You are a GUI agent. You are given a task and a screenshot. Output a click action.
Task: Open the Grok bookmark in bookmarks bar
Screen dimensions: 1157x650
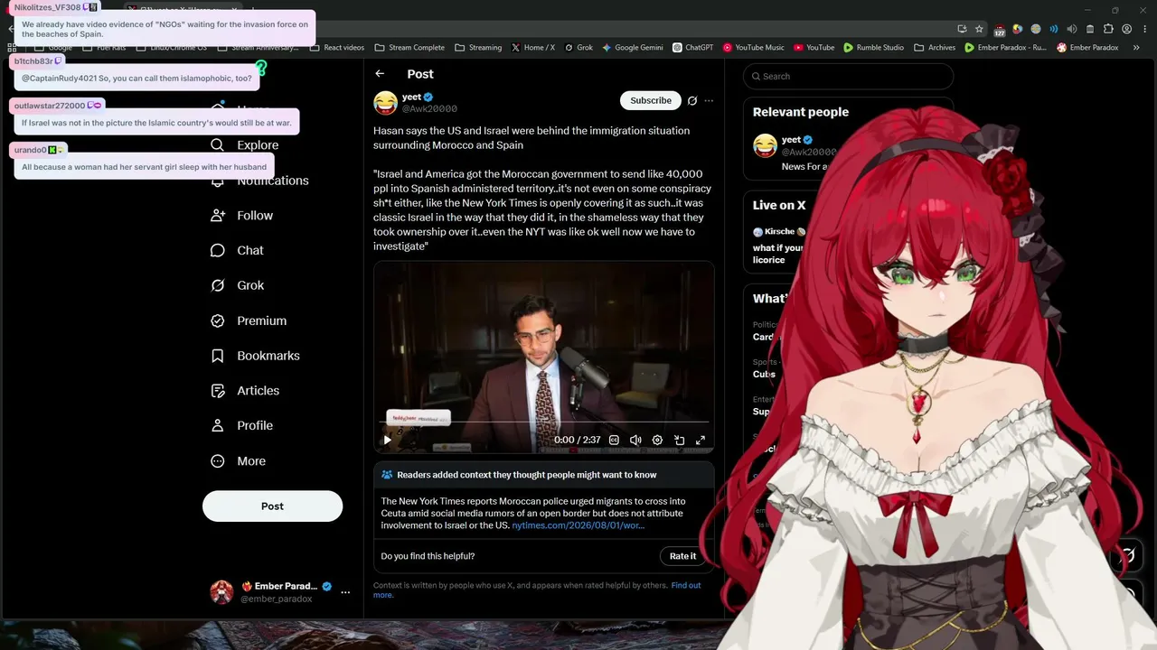click(x=578, y=48)
